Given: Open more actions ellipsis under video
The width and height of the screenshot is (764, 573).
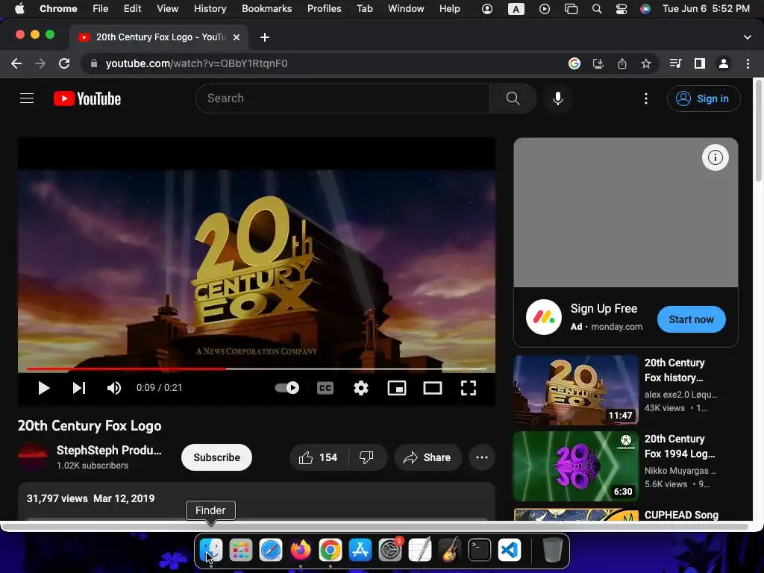Looking at the screenshot, I should [x=482, y=457].
